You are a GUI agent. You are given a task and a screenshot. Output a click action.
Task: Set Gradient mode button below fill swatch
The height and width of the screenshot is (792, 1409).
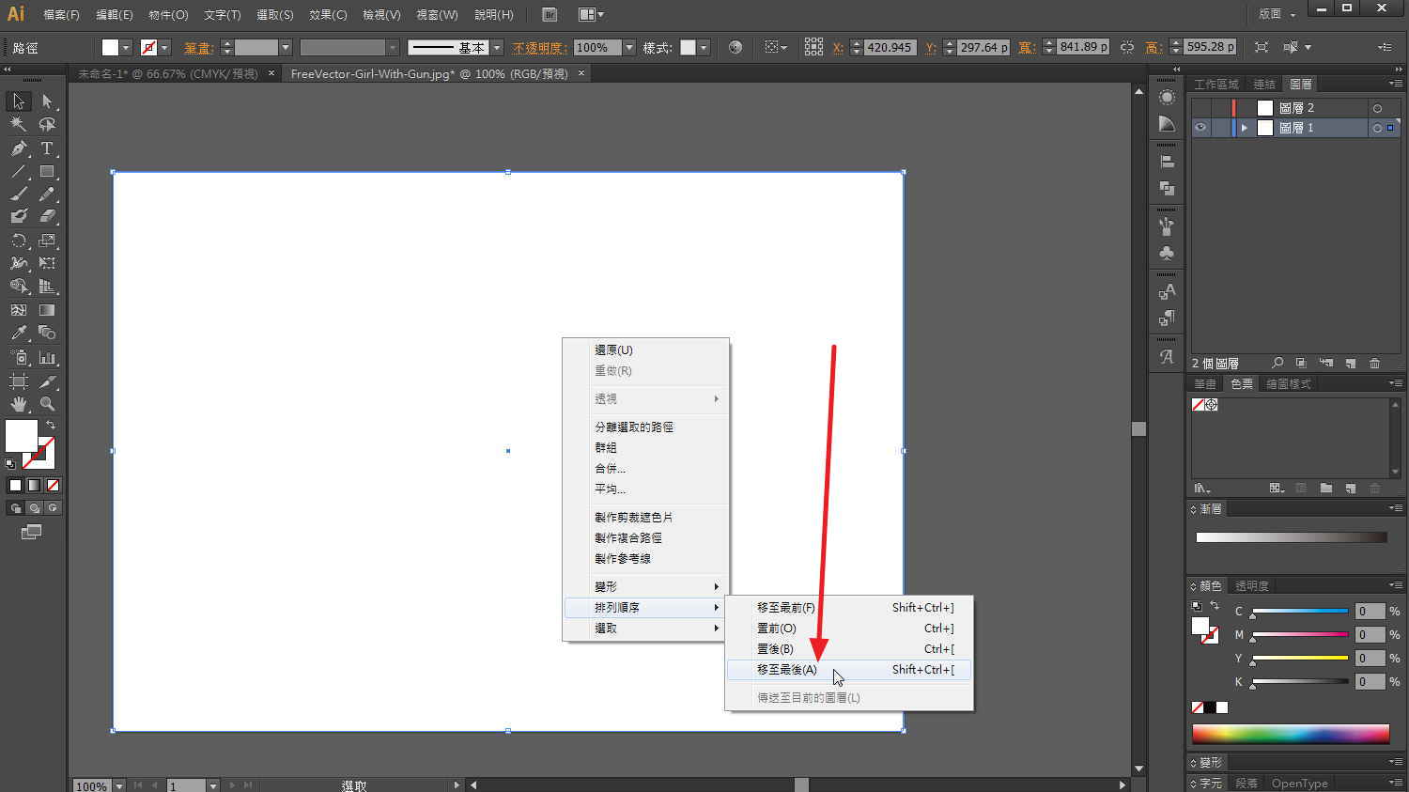(34, 486)
